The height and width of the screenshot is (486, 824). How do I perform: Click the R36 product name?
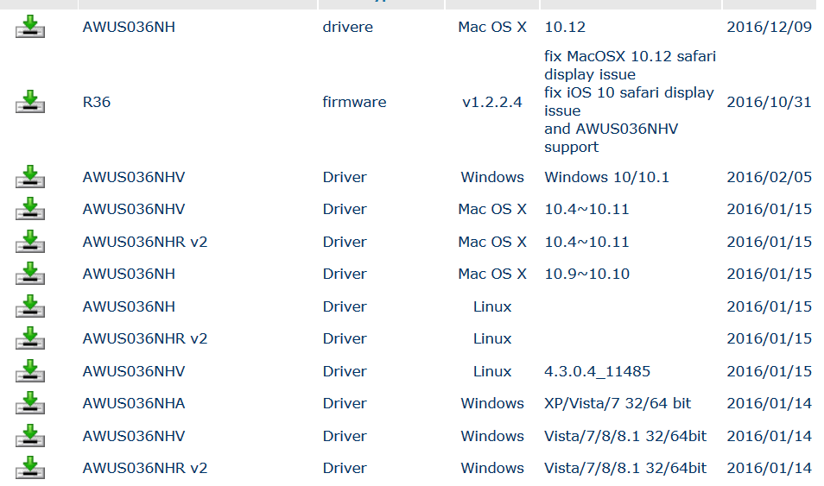pos(97,102)
